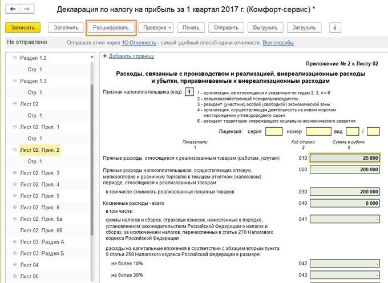The width and height of the screenshot is (388, 283).
Task: Click the Отправить button
Action: coord(226,27)
